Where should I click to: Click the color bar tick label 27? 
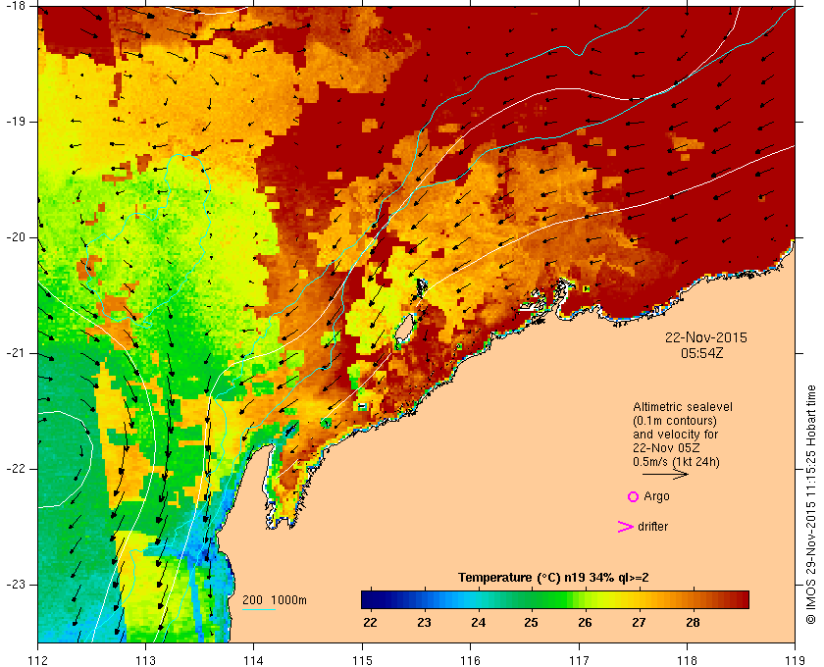point(639,622)
